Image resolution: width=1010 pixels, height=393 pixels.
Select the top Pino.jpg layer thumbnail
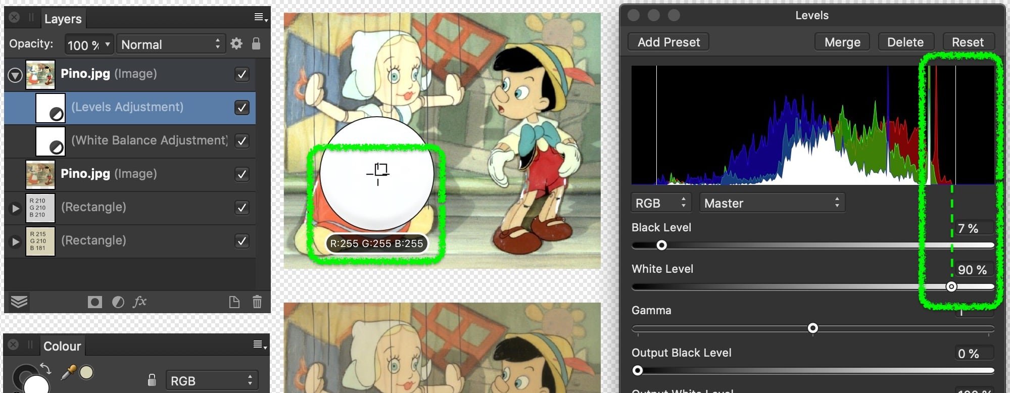pos(40,75)
